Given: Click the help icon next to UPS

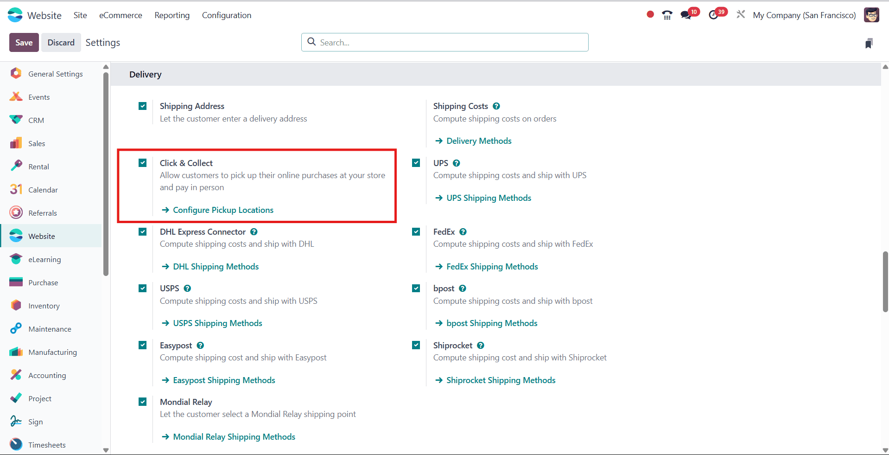Looking at the screenshot, I should pos(457,163).
